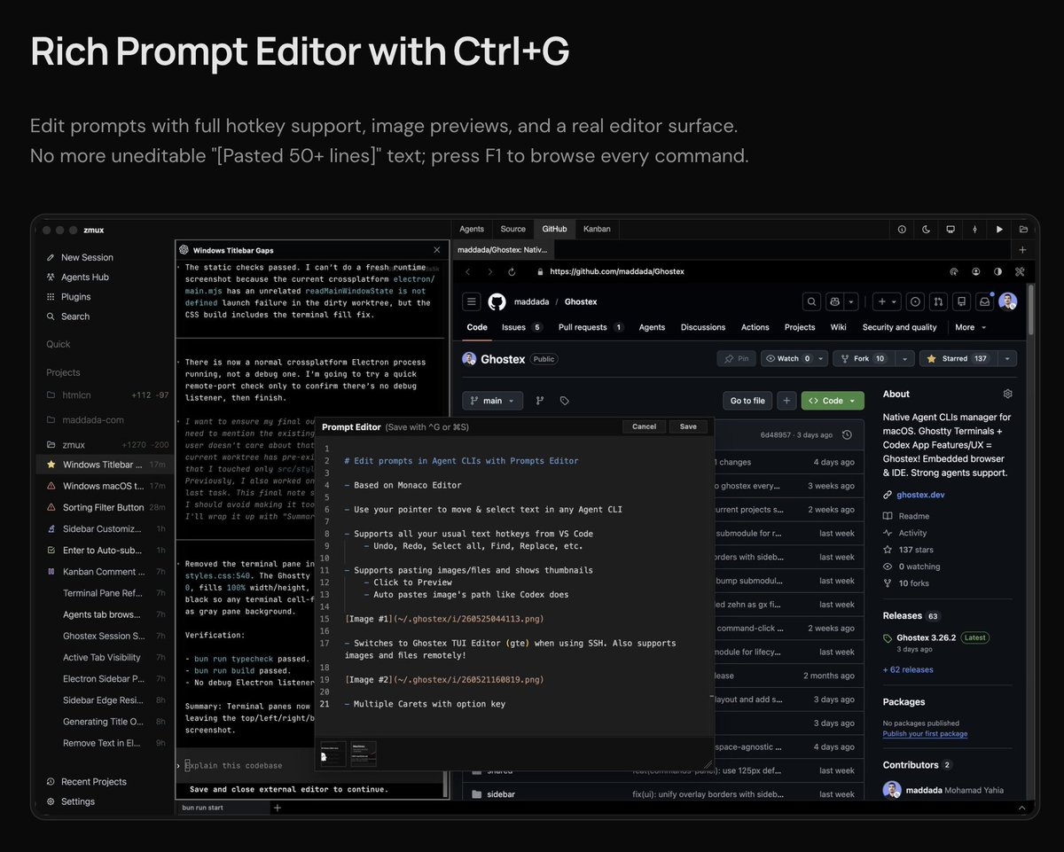Image resolution: width=1064 pixels, height=852 pixels.
Task: Open GitHub Copilot icon button
Action: tap(834, 301)
